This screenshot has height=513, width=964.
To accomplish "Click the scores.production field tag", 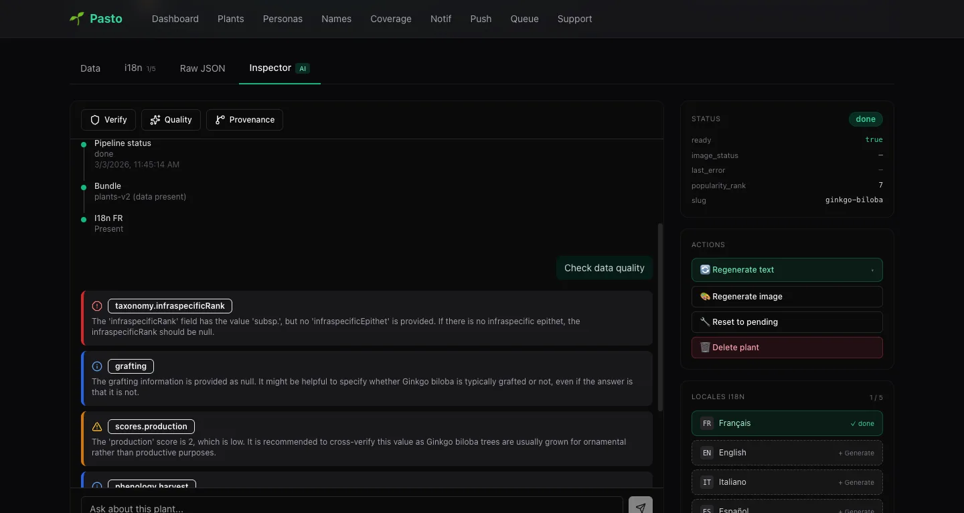I will click(151, 427).
